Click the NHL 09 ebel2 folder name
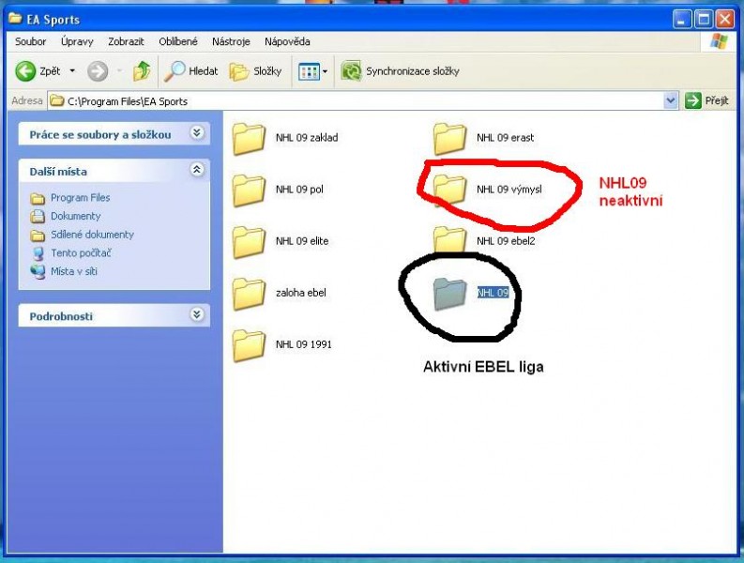 [x=506, y=242]
